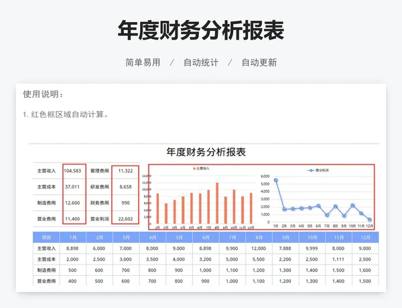
Task: Select the summary value 37,011
Action: tap(72, 187)
